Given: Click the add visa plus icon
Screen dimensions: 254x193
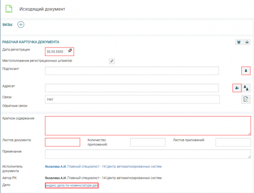Looking at the screenshot, I should [x=21, y=25].
